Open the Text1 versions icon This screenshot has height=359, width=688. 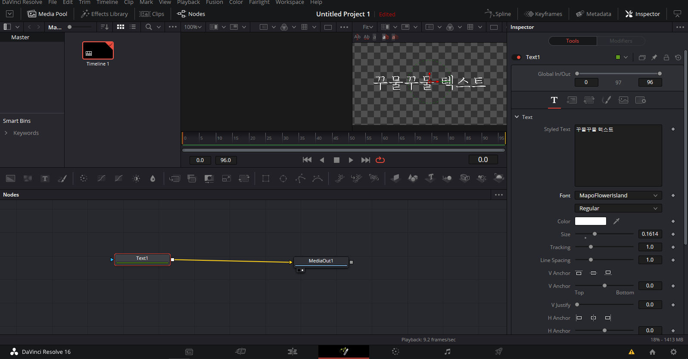[642, 57]
